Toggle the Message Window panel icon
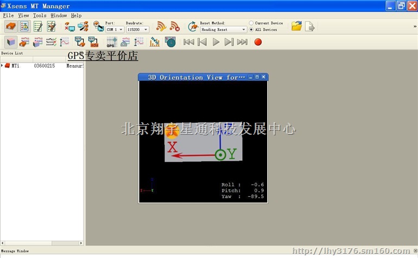The width and height of the screenshot is (418, 258). pos(24,27)
